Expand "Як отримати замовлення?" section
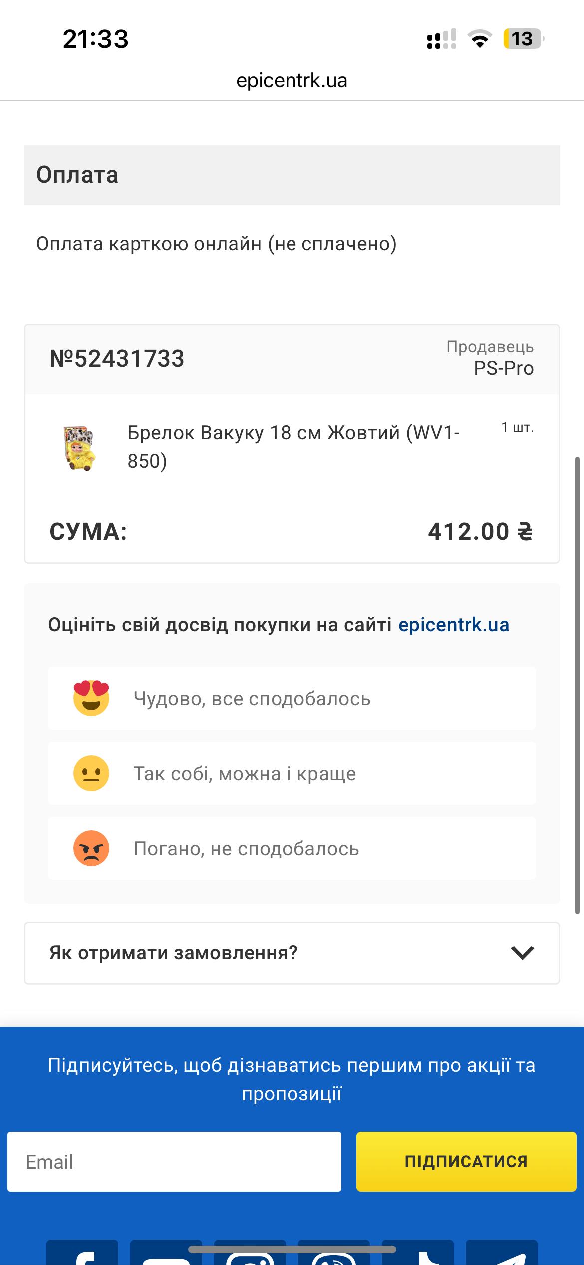The height and width of the screenshot is (1265, 584). click(174, 953)
